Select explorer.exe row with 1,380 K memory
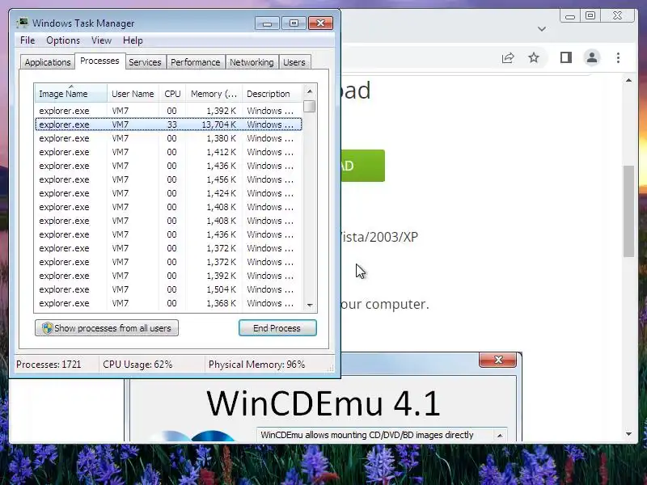 [168, 138]
